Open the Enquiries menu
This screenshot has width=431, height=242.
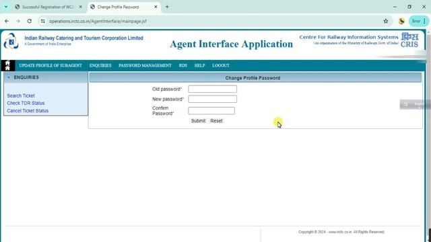pos(100,66)
